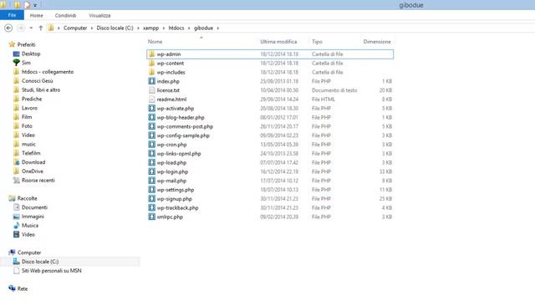Expand the chevron after Computer in path
This screenshot has width=535, height=301.
(92, 28)
